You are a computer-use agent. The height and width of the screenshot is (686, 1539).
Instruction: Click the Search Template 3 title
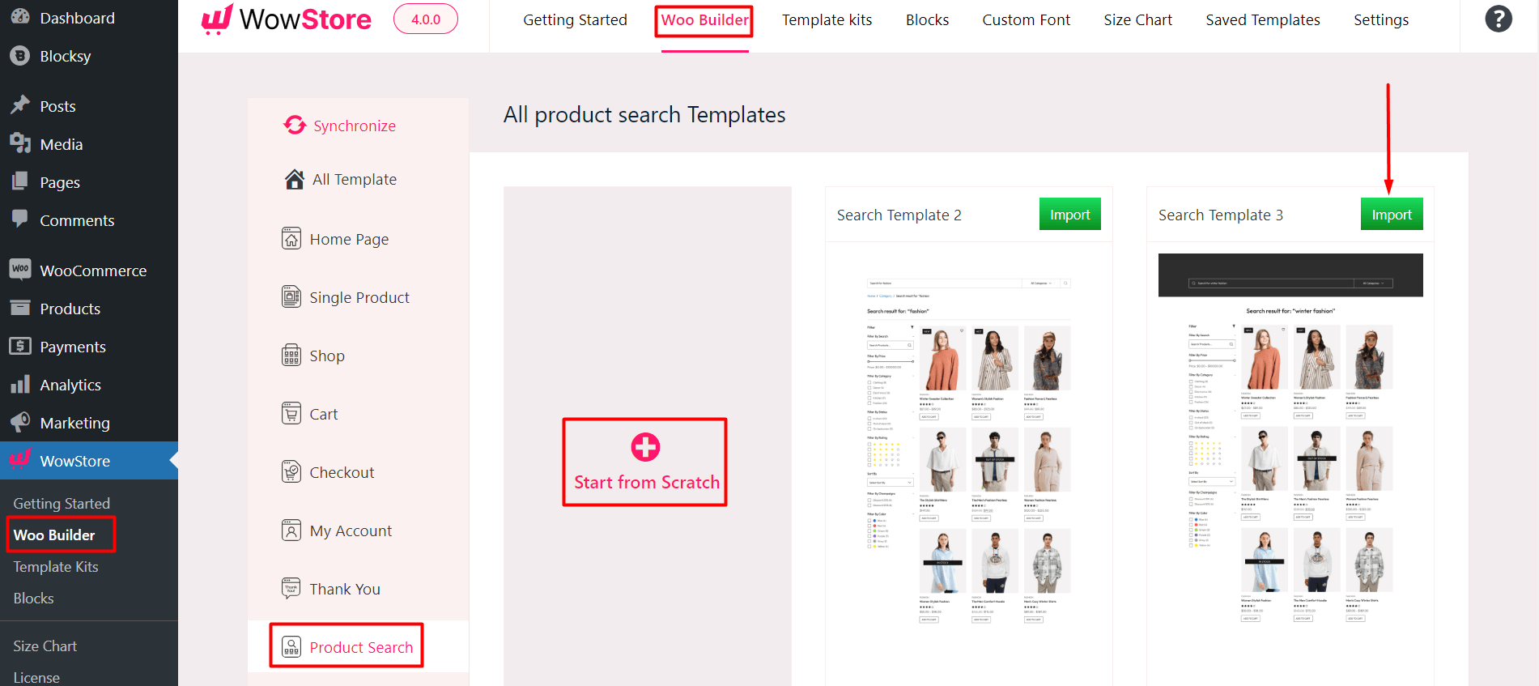1221,215
